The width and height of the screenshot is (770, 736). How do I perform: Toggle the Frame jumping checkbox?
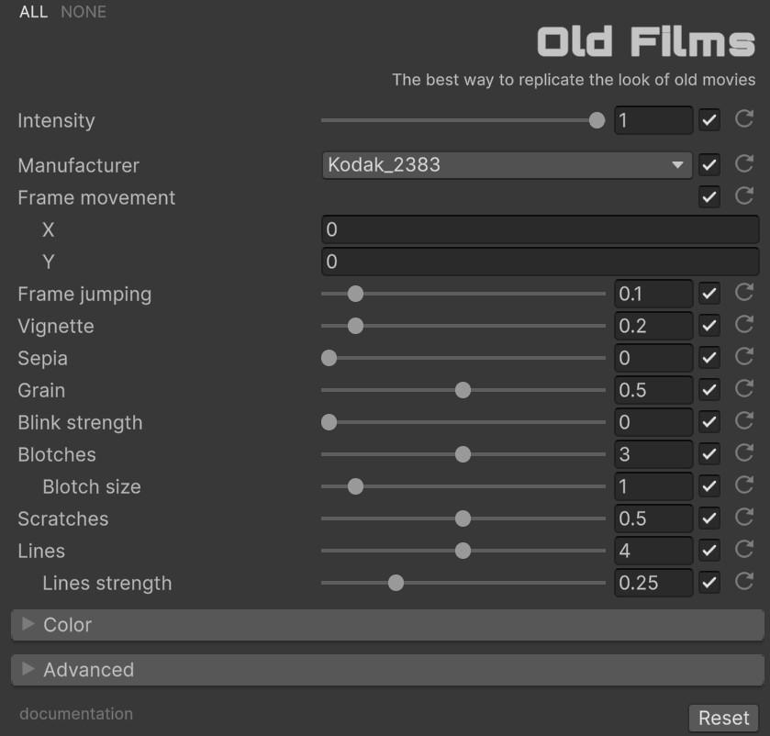(x=709, y=294)
